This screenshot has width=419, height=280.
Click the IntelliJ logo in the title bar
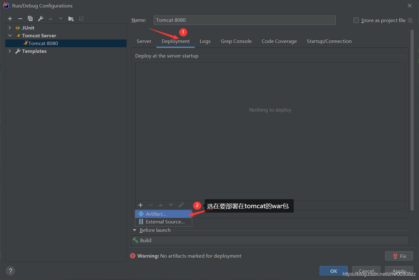point(6,5)
